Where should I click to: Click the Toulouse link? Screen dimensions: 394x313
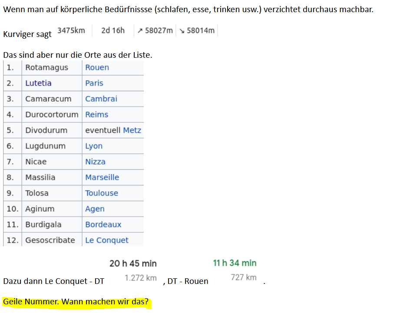(101, 193)
